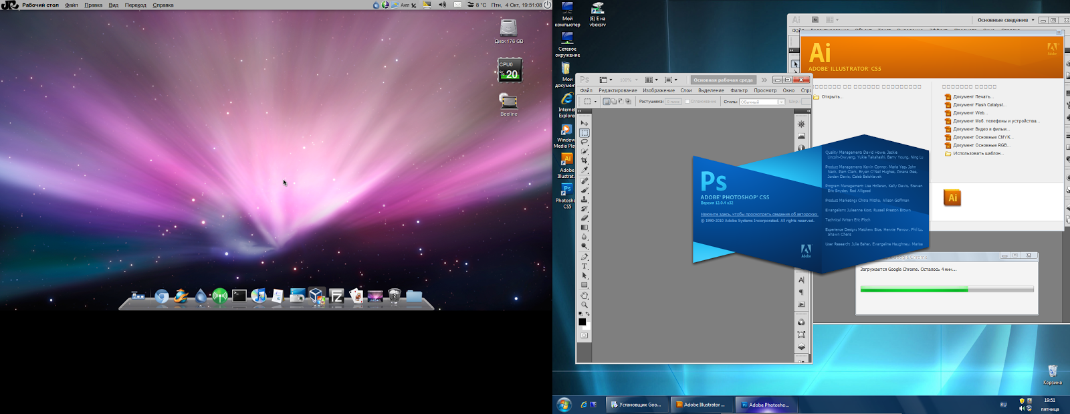
Task: Select the Pen tool in Photoshop
Action: (584, 257)
